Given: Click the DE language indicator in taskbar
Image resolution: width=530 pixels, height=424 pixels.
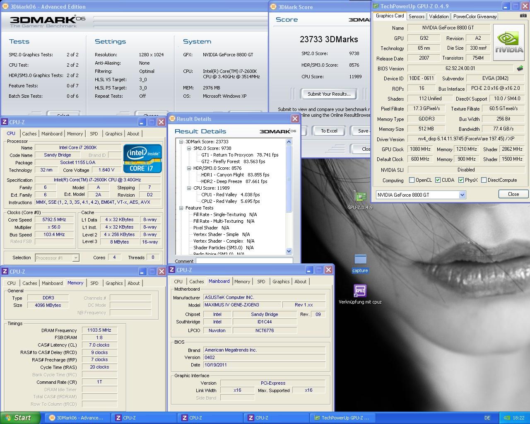Looking at the screenshot, I should pos(487,418).
